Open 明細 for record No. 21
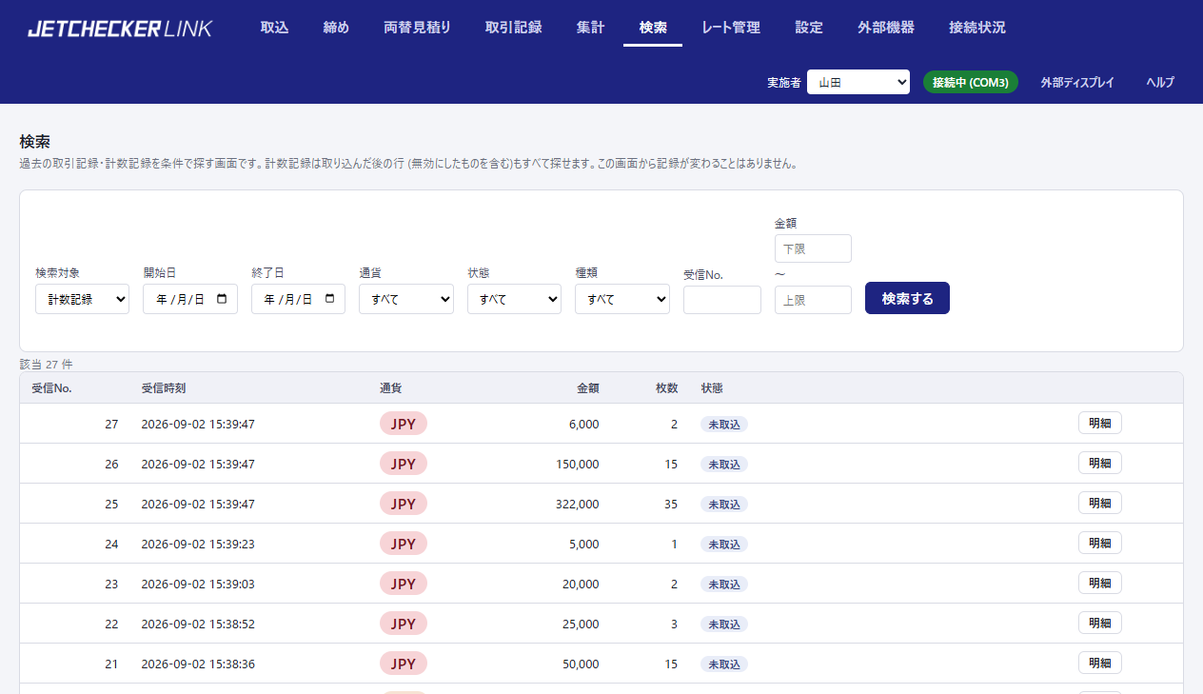 tap(1100, 664)
